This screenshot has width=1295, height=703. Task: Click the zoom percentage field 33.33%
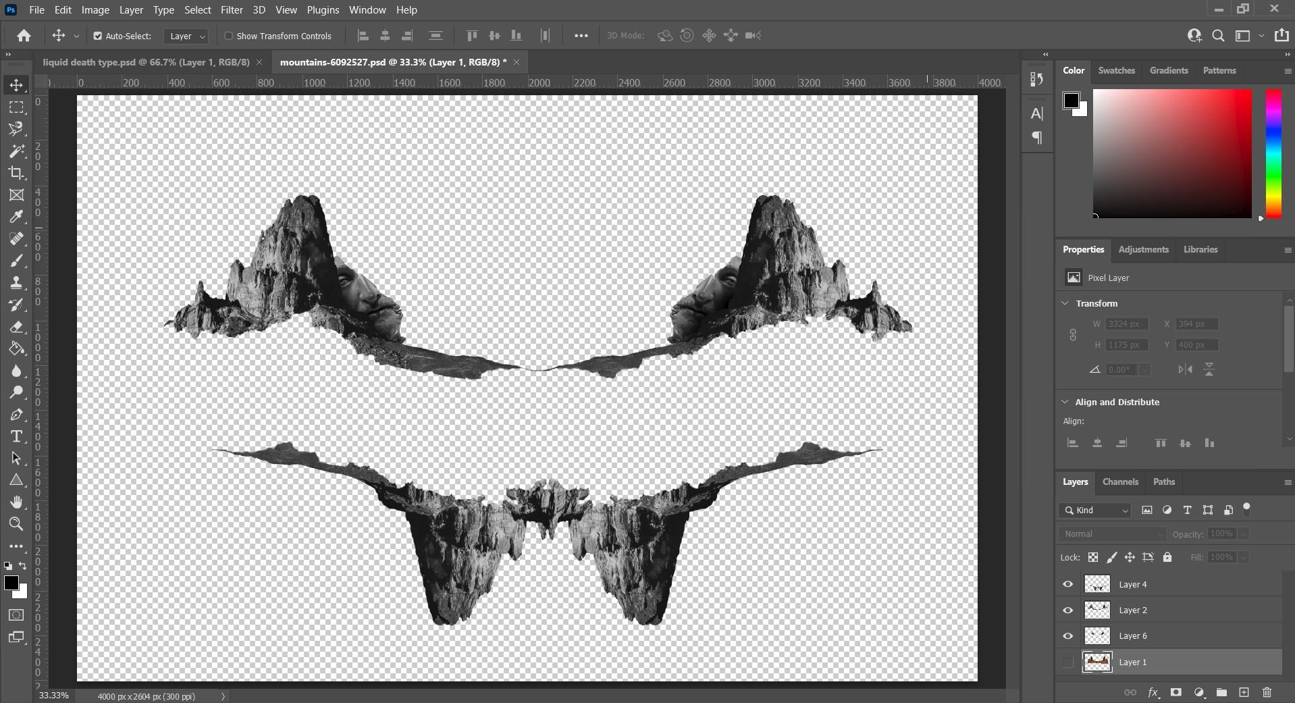(x=54, y=696)
